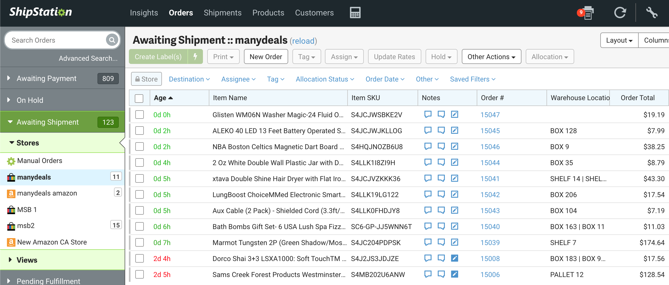Expand the Destination filter dropdown
The height and width of the screenshot is (285, 669).
(x=189, y=79)
